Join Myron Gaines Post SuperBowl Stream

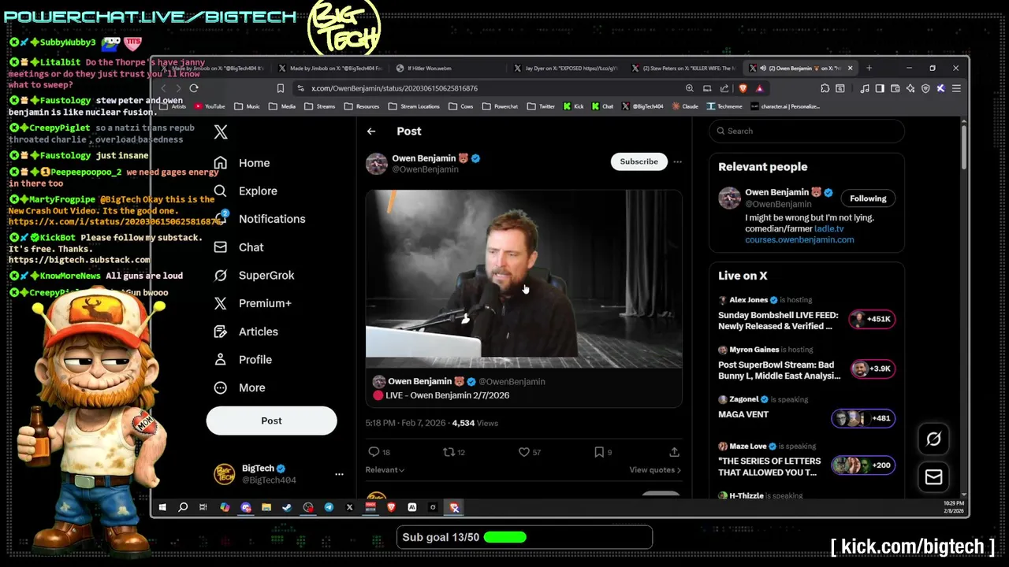click(806, 364)
